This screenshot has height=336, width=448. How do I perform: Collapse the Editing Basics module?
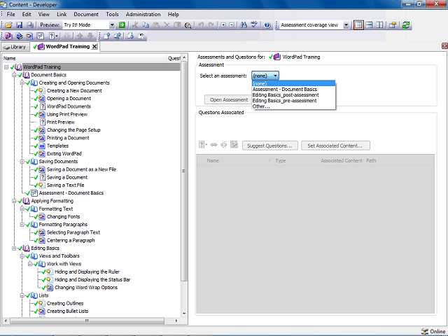[x=14, y=248]
